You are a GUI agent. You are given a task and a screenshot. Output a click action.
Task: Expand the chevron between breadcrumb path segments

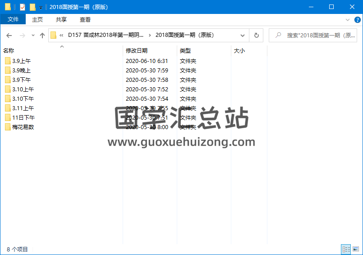tap(150, 35)
